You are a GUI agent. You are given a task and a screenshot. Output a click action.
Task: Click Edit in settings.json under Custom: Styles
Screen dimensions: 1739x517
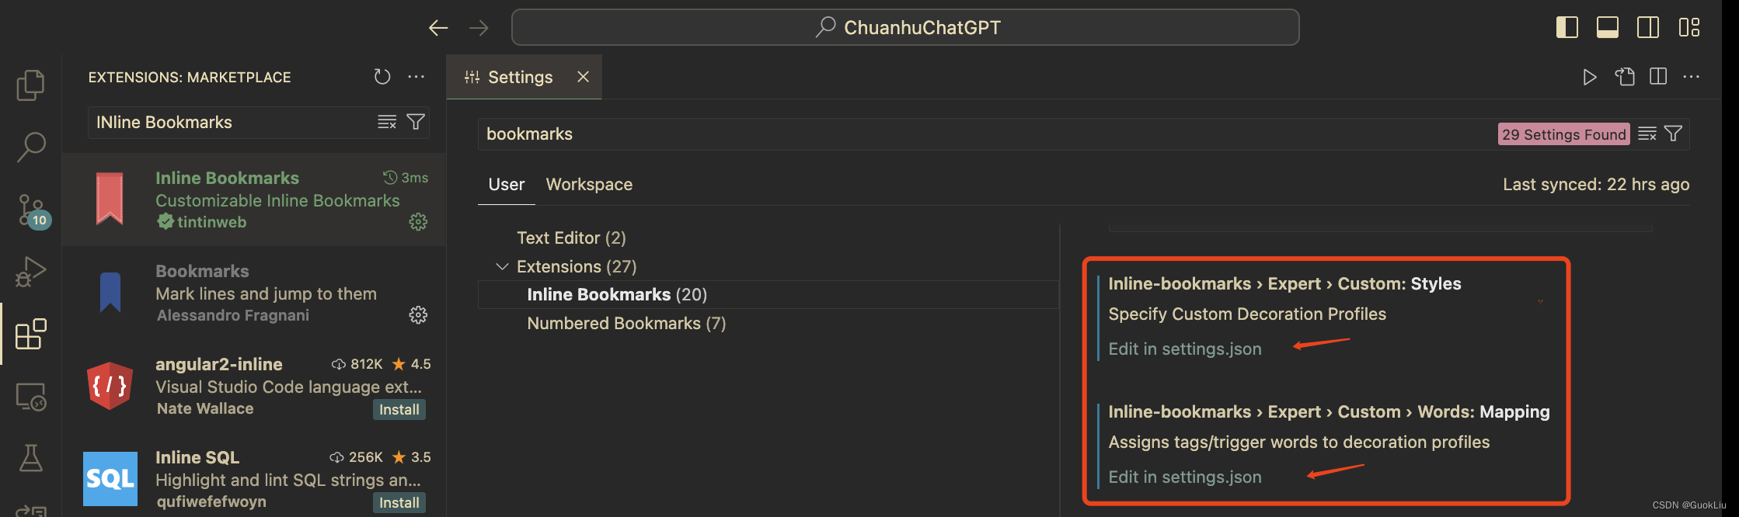pos(1185,349)
